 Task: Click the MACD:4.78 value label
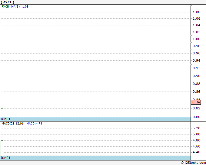click(x=34, y=124)
